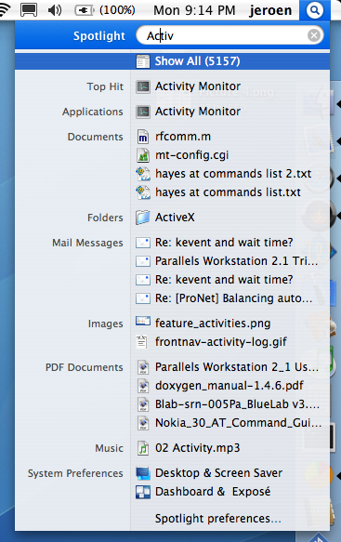This screenshot has height=542, width=341.
Task: Click the Wi-Fi AirPort menu bar icon
Action: pyautogui.click(x=4, y=10)
